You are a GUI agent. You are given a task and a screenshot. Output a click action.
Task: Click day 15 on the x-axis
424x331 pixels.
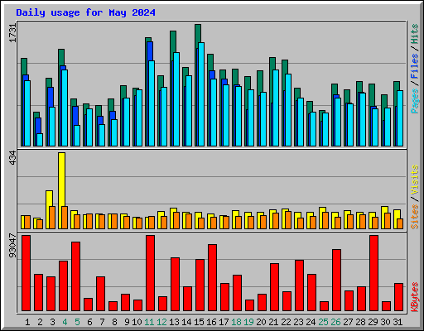click(x=199, y=322)
